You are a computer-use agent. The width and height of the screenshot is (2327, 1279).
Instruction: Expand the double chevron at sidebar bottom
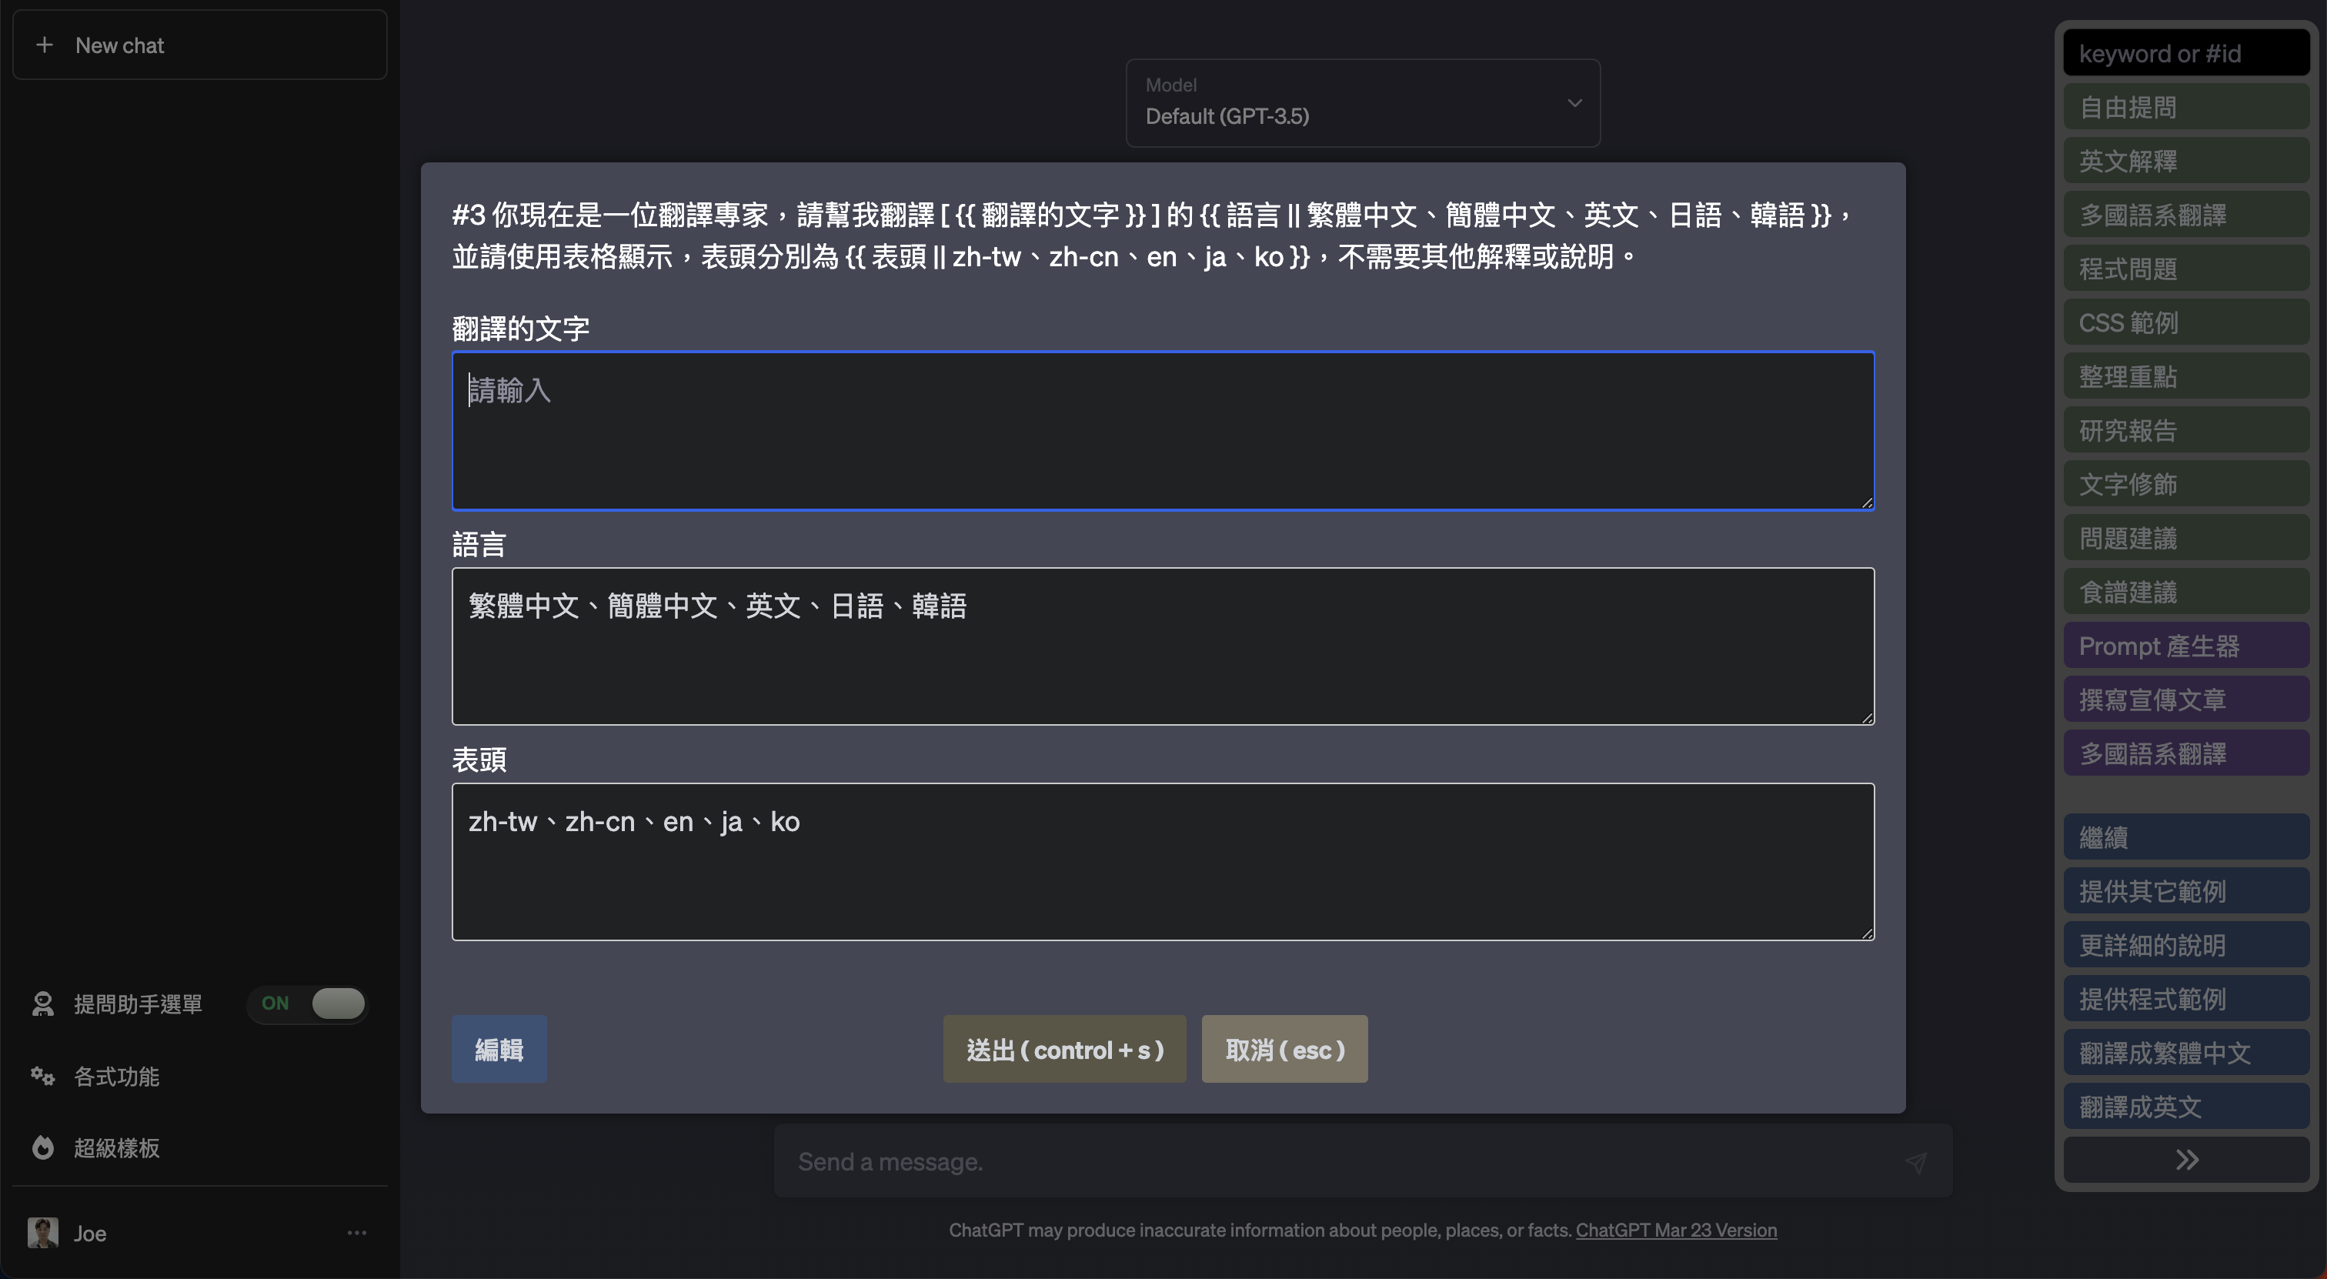(x=2186, y=1160)
